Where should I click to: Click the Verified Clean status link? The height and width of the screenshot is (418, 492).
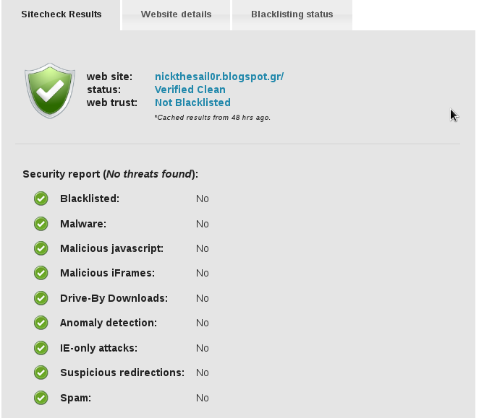coord(190,90)
